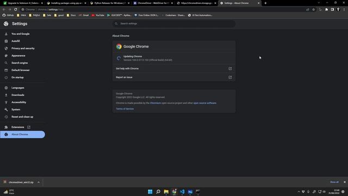The width and height of the screenshot is (348, 196).
Task: Open Get help with Chrome link
Action: 174,69
